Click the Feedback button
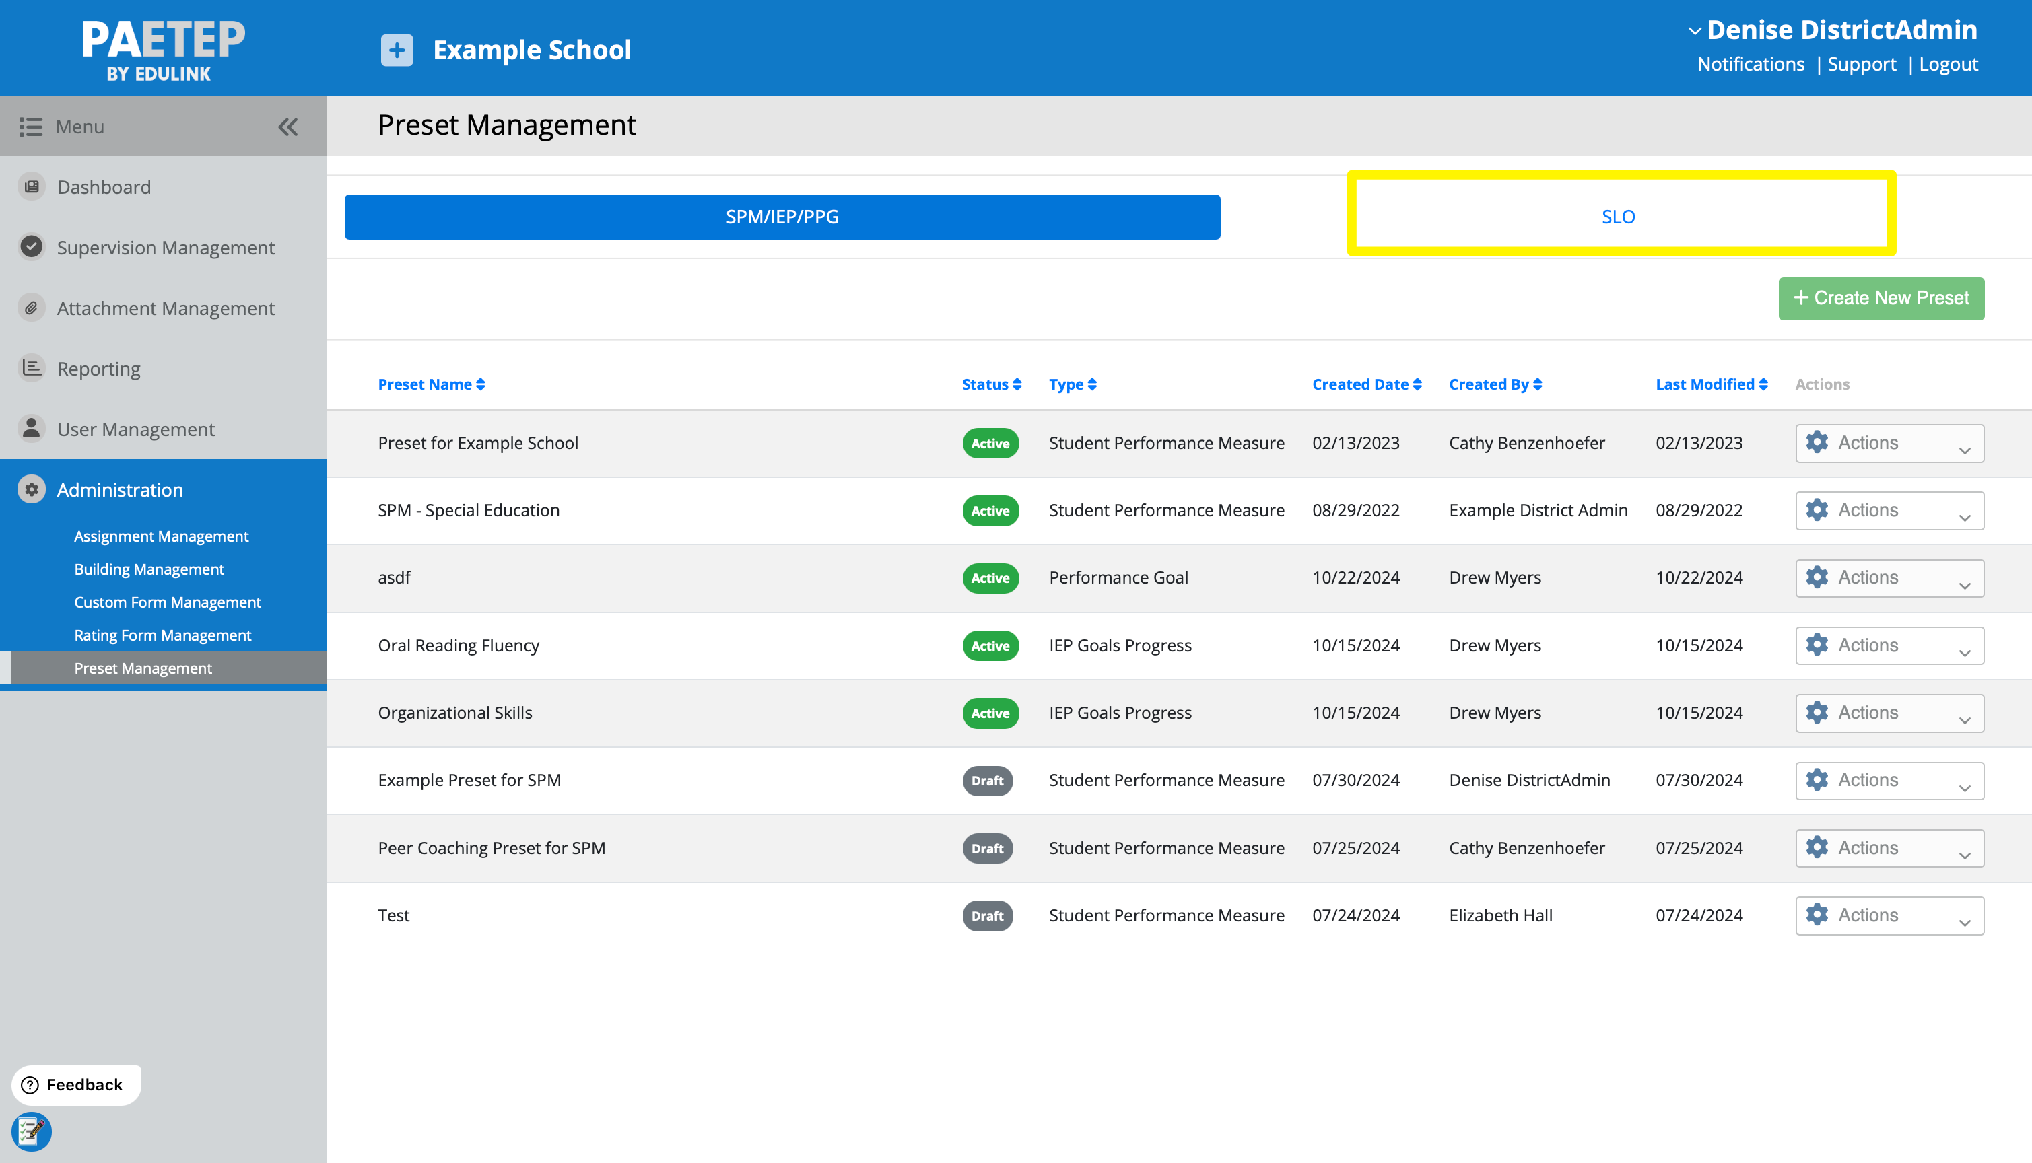 click(x=76, y=1084)
